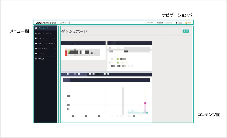This screenshot has height=138, width=227.
Task: Click the uptime days text in the navigation bar
Action: (x=167, y=23)
